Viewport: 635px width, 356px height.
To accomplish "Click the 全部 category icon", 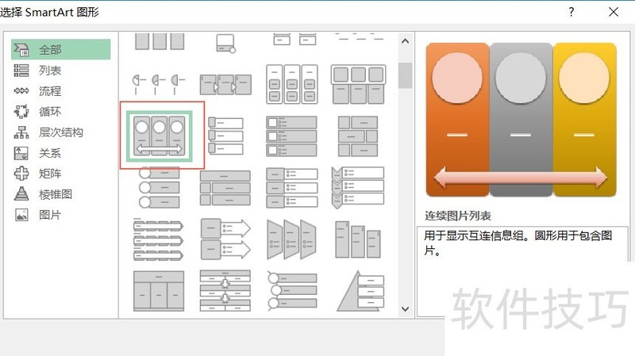I will (21, 50).
